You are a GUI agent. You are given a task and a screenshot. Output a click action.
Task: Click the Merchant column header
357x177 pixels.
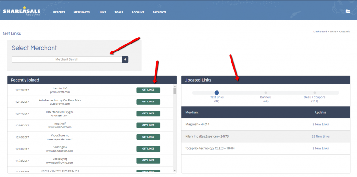tap(192, 112)
